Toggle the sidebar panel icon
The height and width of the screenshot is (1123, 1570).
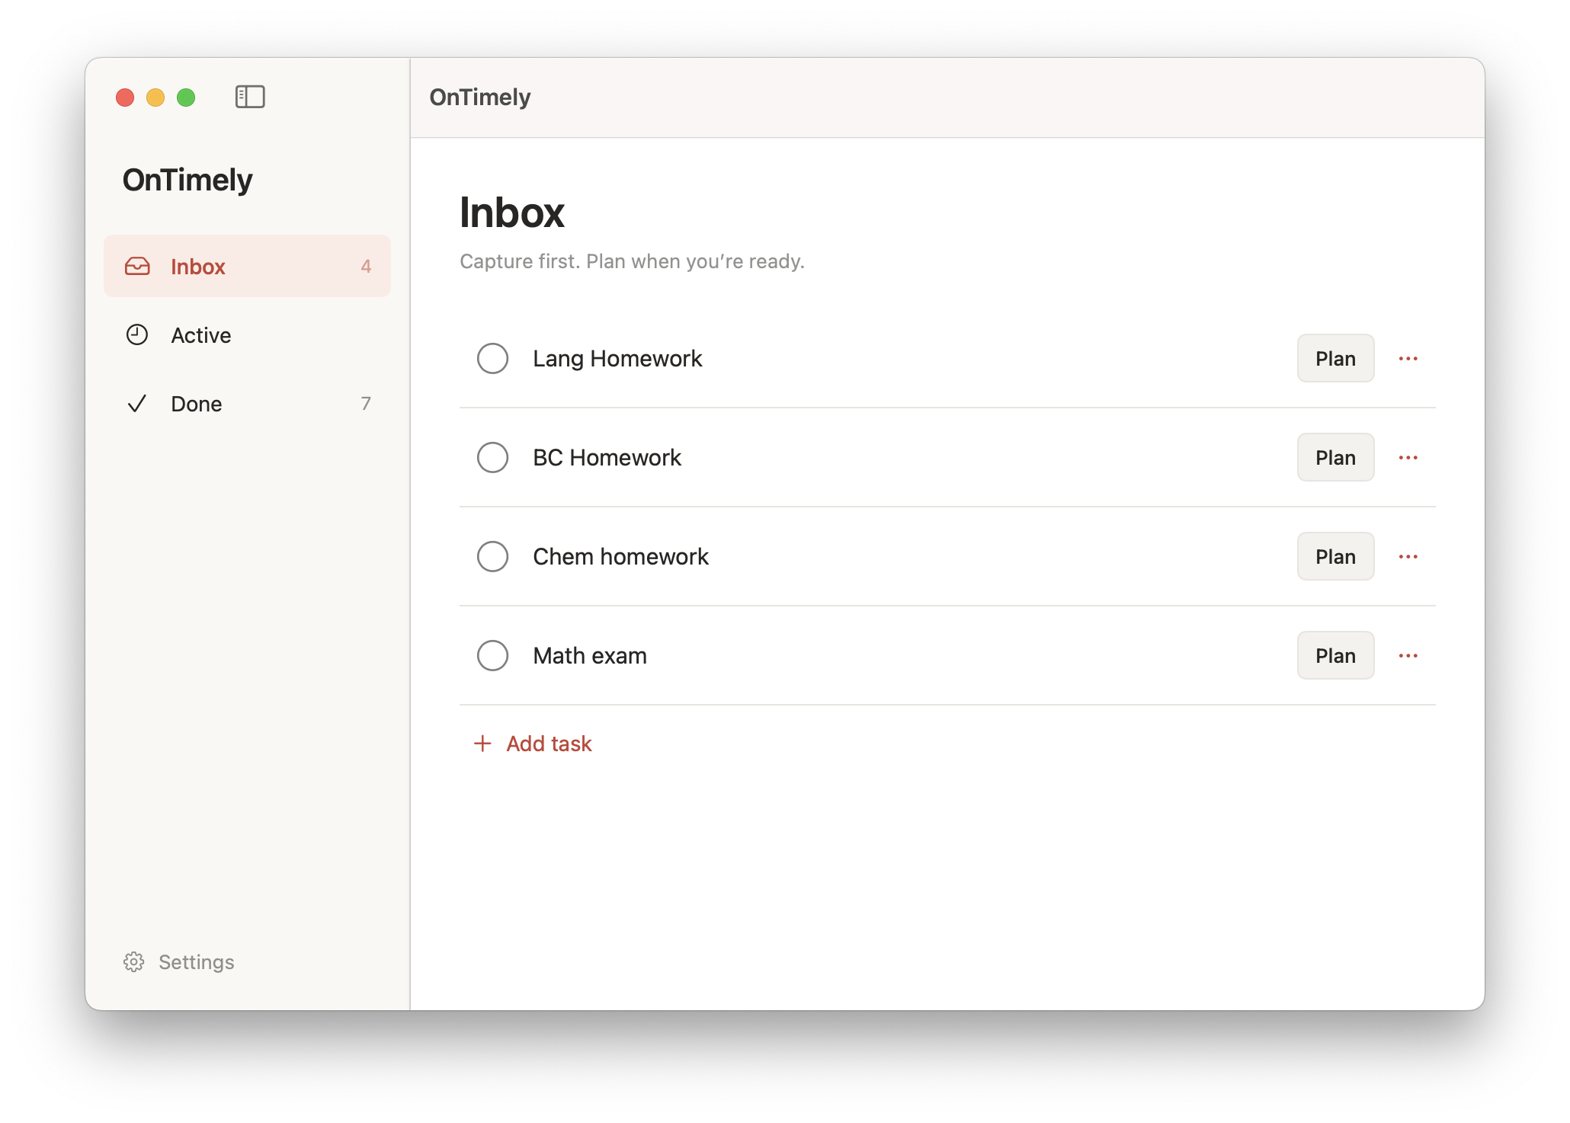point(250,97)
